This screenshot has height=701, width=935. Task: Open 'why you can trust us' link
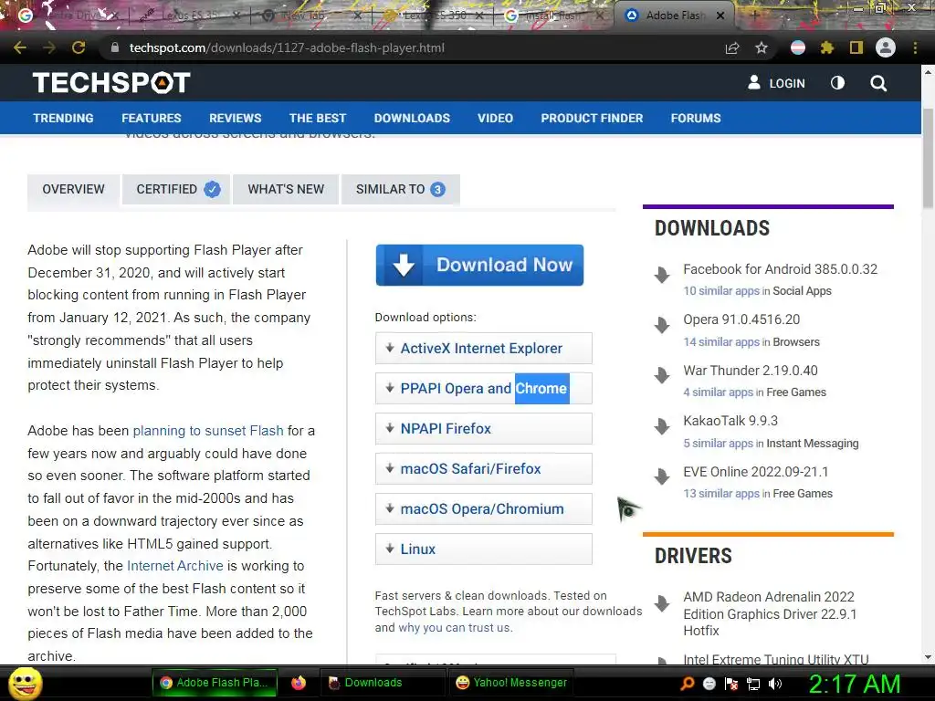click(455, 628)
